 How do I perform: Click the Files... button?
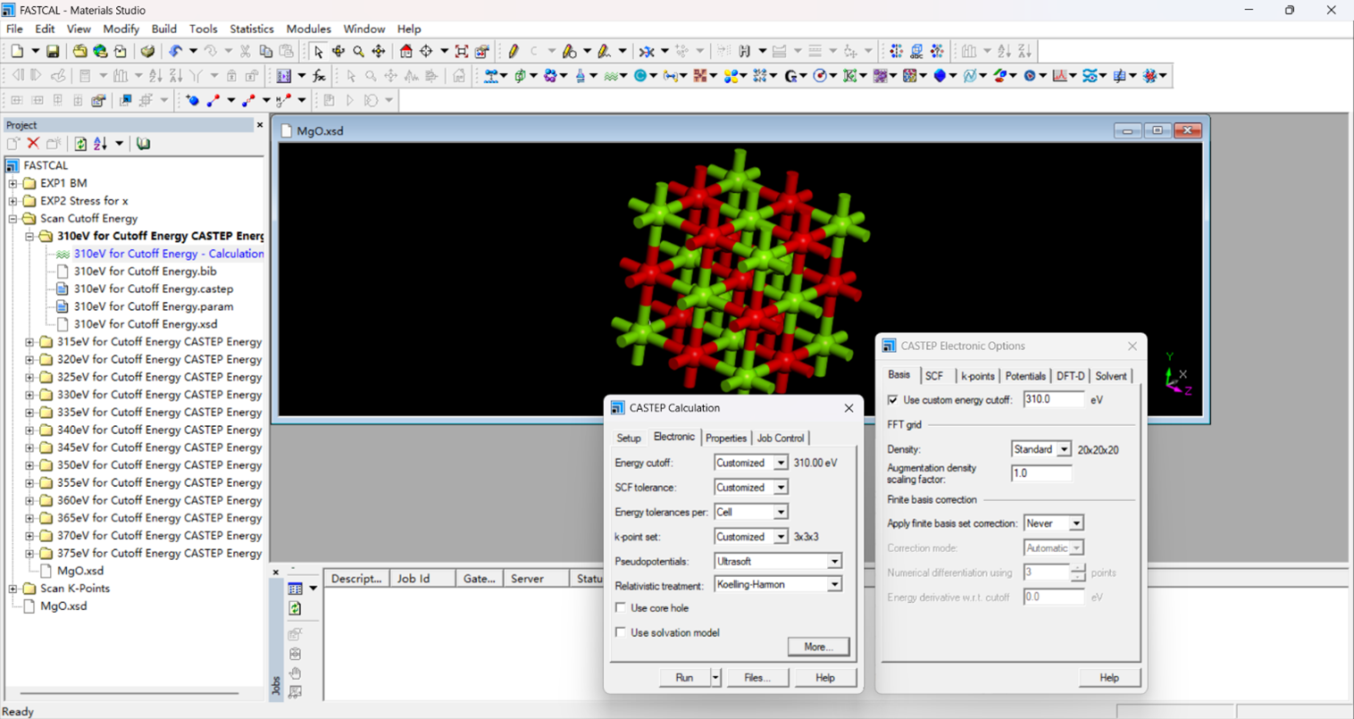click(756, 678)
